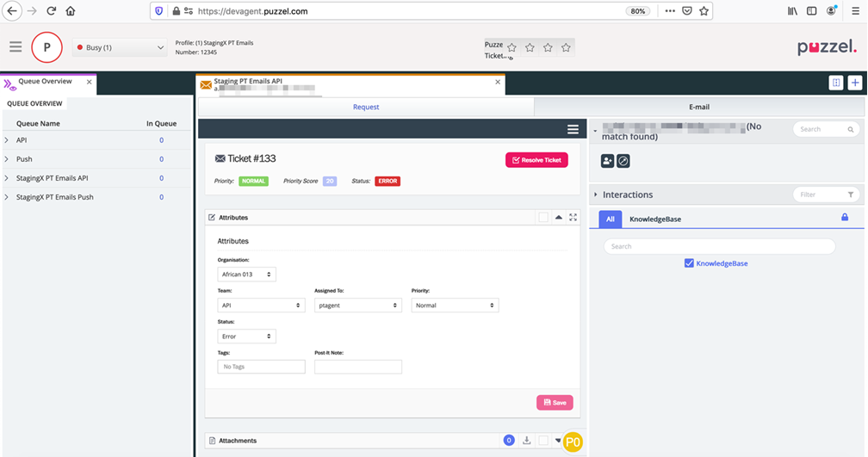The image size is (868, 457).
Task: Open the Busy status dropdown
Action: coord(120,48)
